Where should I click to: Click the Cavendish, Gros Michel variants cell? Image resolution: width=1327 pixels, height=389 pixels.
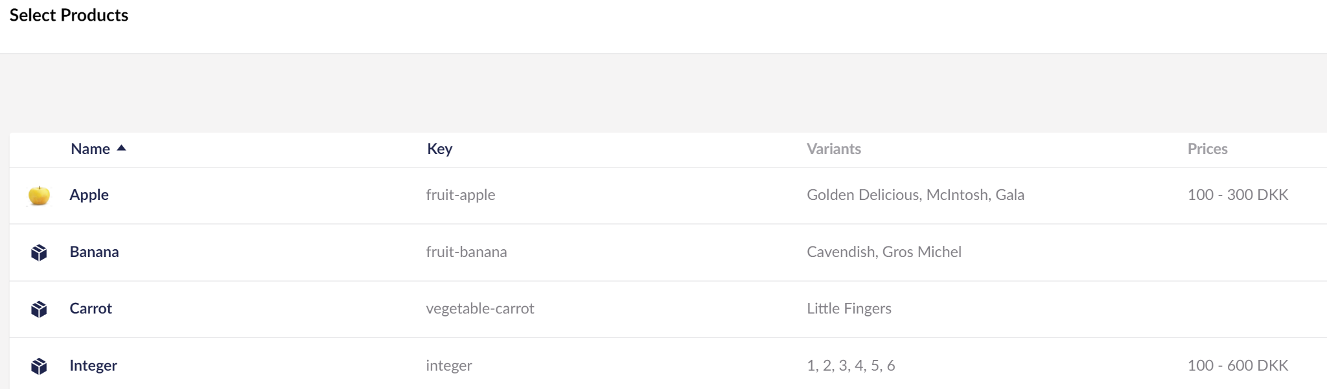[x=884, y=252]
